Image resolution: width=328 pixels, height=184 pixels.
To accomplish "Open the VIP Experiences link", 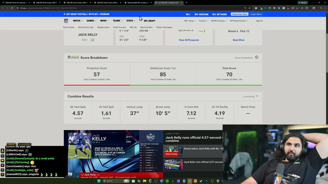I will (x=239, y=21).
